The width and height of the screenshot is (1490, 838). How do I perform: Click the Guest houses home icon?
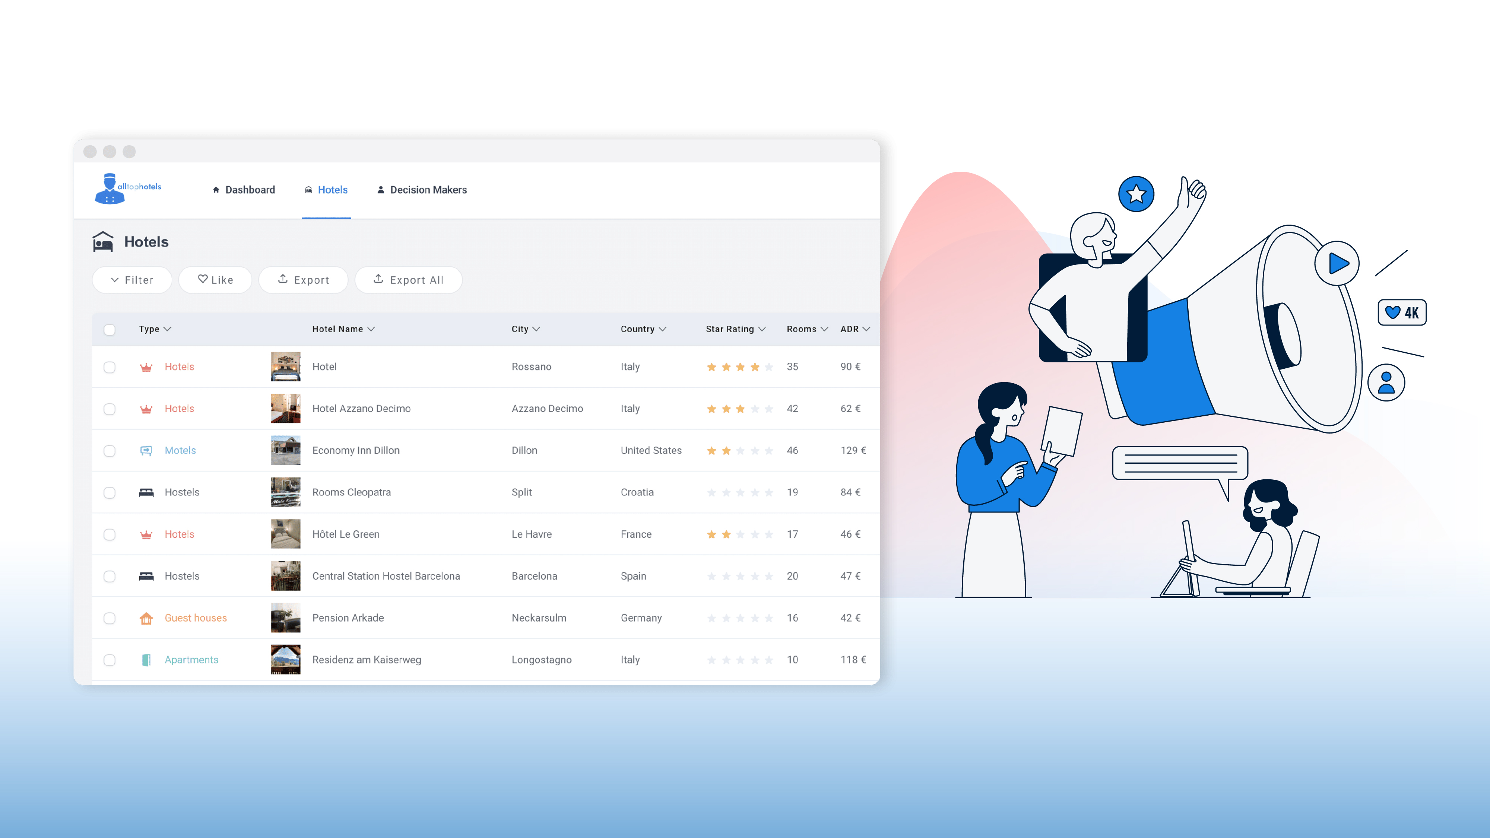click(146, 618)
